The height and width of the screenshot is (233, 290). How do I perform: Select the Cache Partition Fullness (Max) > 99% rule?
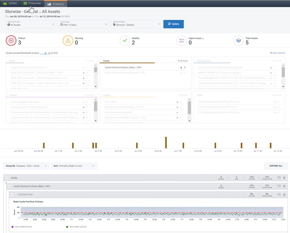pos(145,67)
